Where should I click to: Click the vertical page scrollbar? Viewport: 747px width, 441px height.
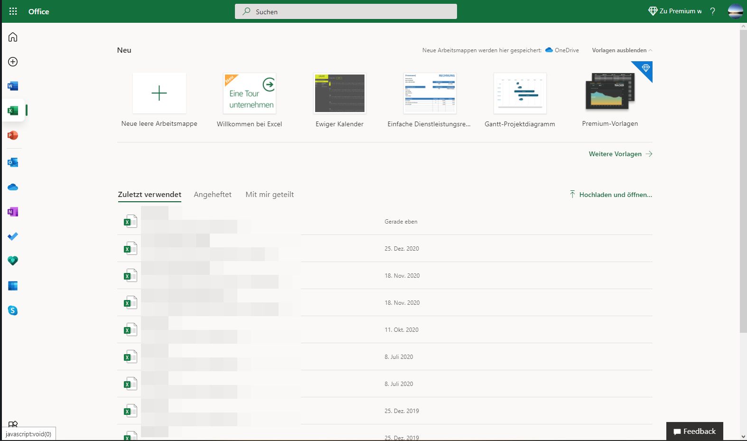[x=743, y=180]
